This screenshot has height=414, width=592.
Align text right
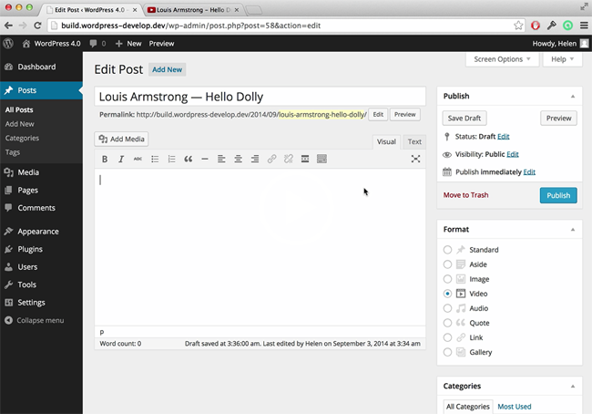pos(255,160)
